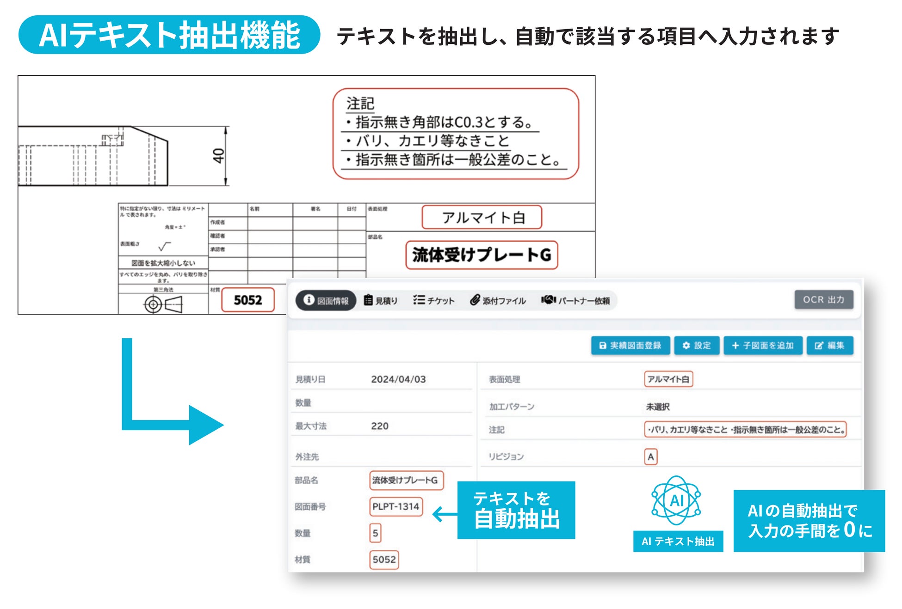Click the pencil icon in 編集 button
The width and height of the screenshot is (902, 609).
pos(819,346)
